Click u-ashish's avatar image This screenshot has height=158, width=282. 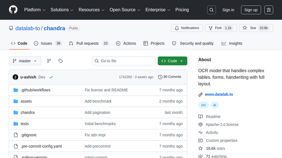pos(15,77)
